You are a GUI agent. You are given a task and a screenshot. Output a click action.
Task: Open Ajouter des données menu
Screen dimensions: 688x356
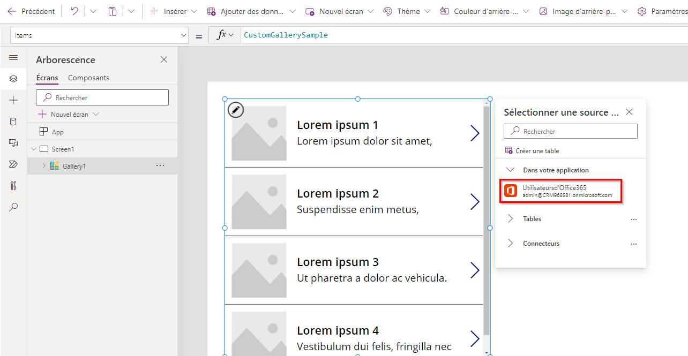coord(251,11)
